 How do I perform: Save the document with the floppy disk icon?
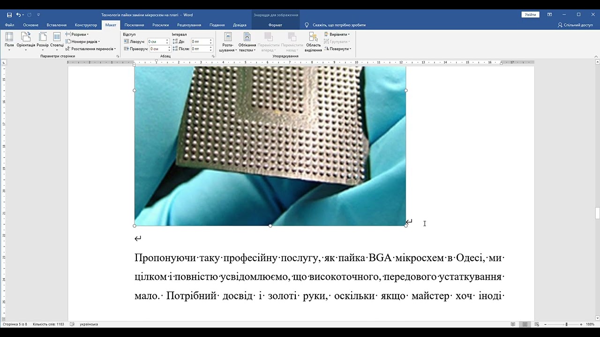(x=9, y=15)
